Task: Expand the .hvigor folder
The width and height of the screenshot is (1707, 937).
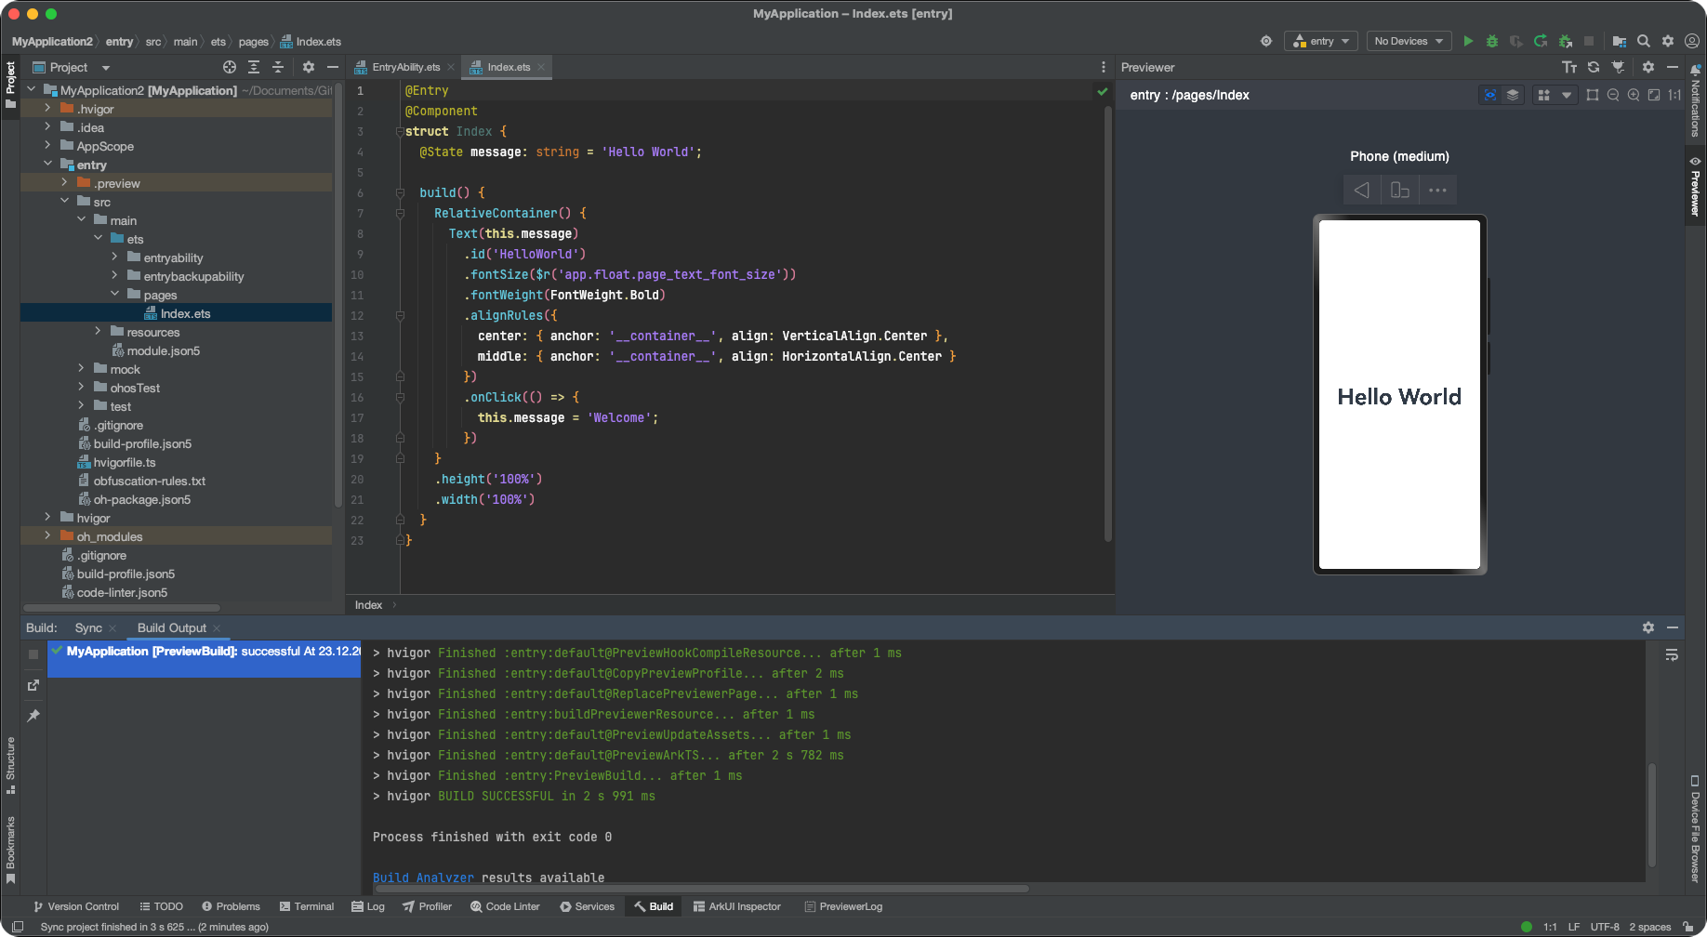Action: (47, 109)
